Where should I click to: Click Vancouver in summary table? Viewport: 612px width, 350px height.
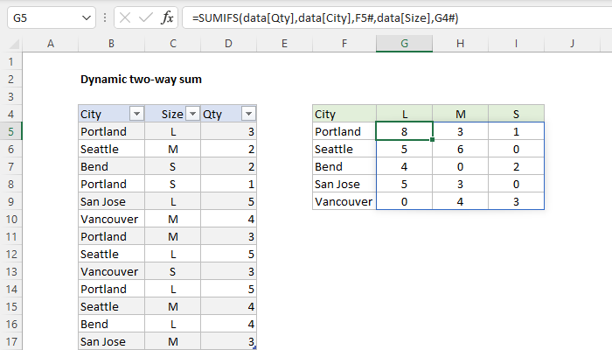point(344,201)
